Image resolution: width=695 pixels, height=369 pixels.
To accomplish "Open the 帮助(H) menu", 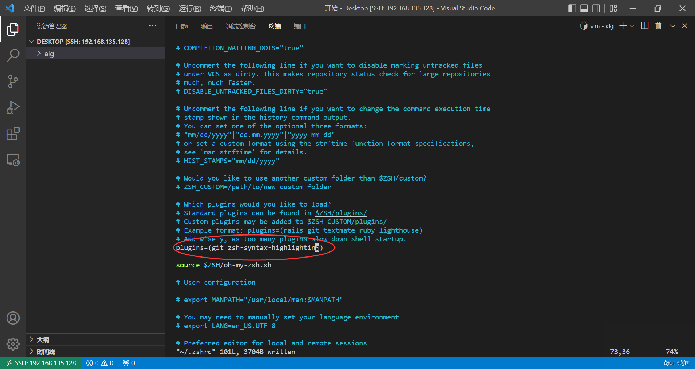I will click(252, 8).
